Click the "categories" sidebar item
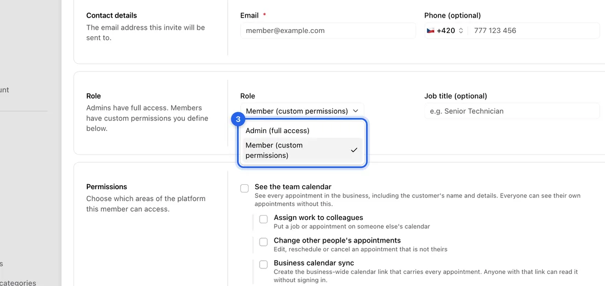Screen dimensions: 605x286 pos(18,283)
